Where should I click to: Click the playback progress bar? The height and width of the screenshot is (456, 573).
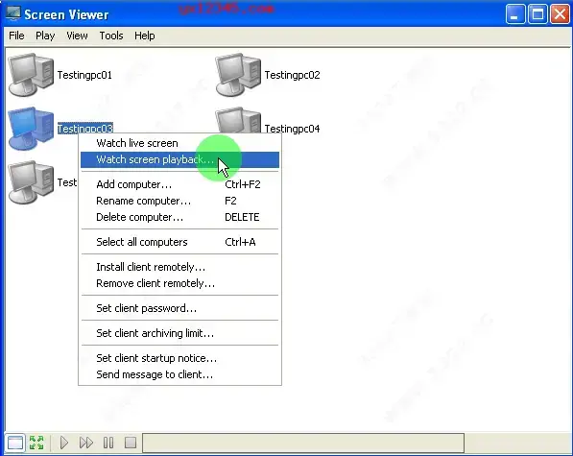click(x=303, y=443)
